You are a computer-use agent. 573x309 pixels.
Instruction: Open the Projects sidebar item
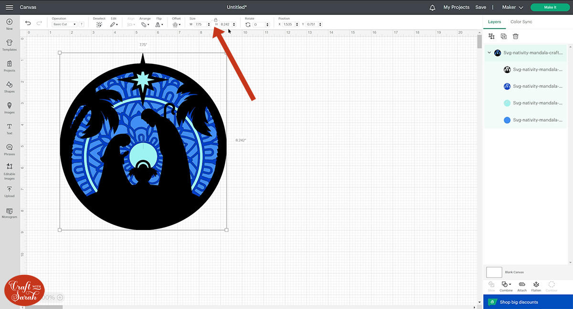10,66
